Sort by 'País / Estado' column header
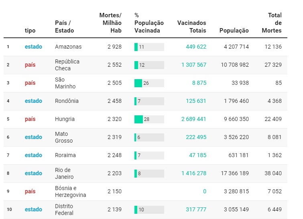This screenshot has height=219, width=303. pyautogui.click(x=64, y=27)
